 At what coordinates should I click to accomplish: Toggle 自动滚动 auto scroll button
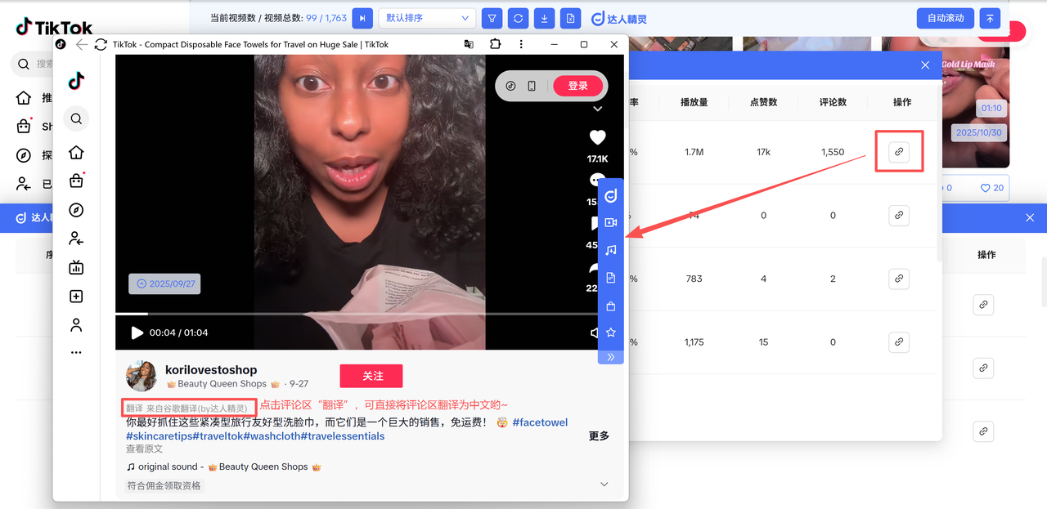click(x=946, y=18)
